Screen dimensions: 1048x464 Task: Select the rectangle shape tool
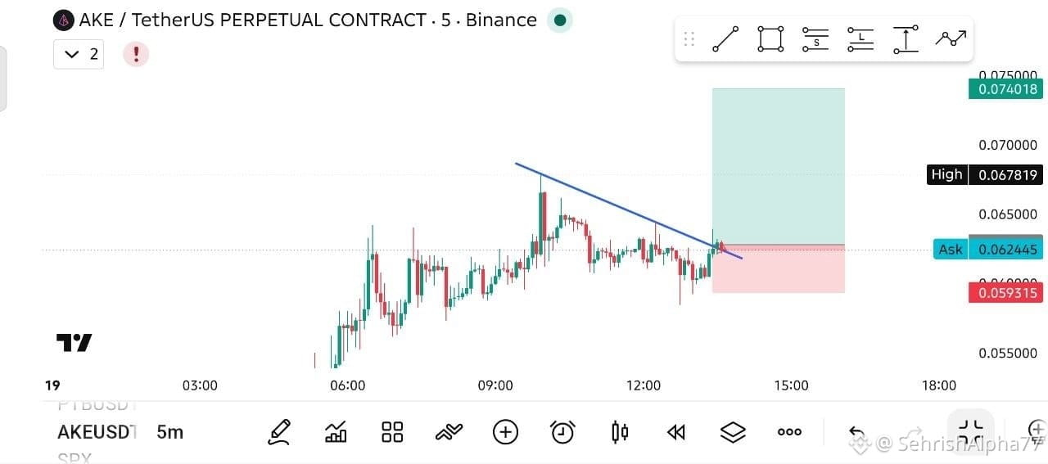pyautogui.click(x=770, y=38)
